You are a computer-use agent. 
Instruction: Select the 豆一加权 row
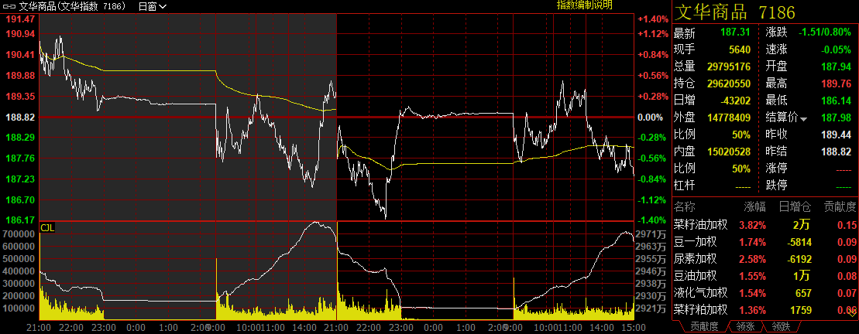coord(765,242)
